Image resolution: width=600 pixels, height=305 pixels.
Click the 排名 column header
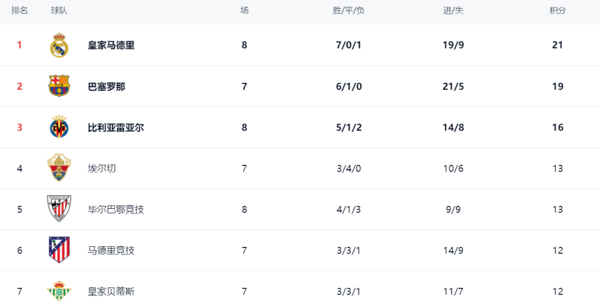pyautogui.click(x=19, y=11)
